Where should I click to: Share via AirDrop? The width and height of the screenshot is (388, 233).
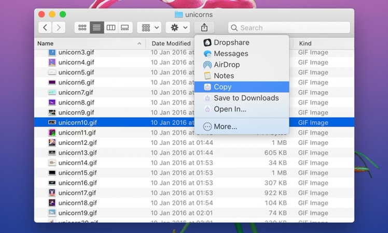click(227, 65)
